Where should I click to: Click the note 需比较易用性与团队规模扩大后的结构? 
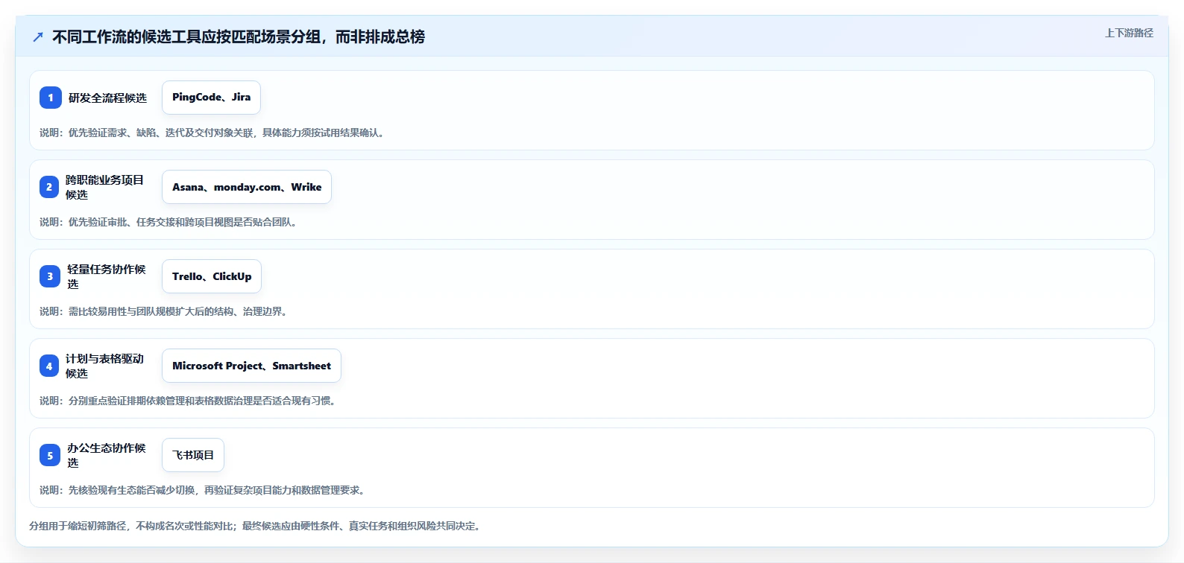point(151,311)
